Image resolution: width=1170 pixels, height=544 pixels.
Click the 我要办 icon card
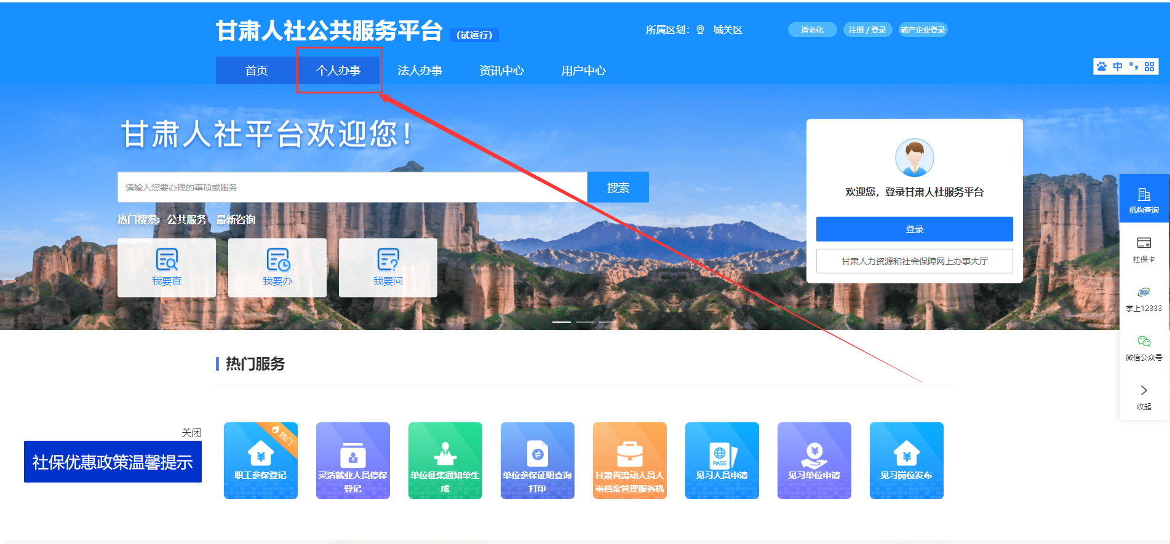[277, 267]
